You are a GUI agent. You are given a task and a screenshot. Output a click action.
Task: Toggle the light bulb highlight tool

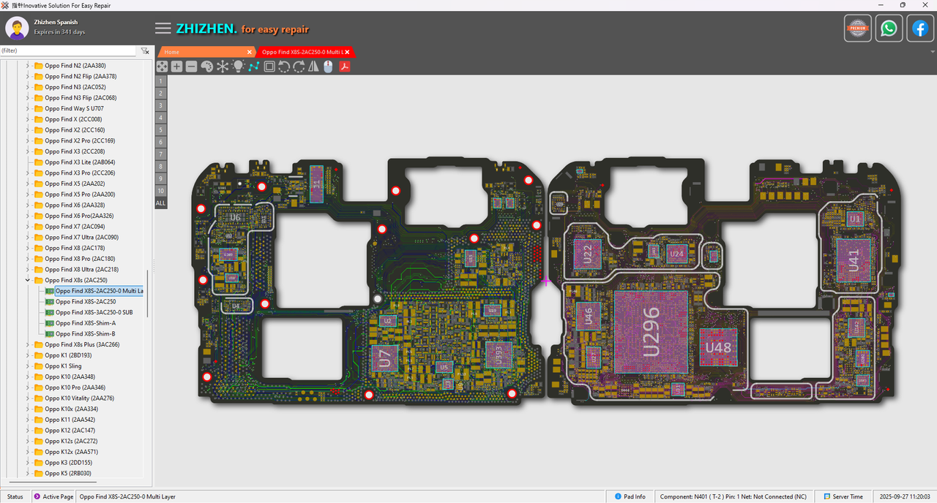[x=238, y=67]
